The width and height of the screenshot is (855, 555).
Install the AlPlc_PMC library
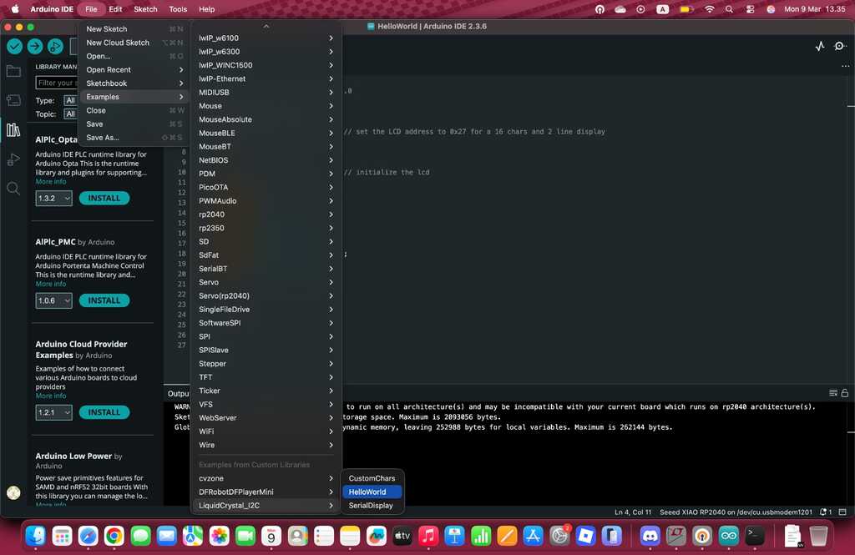(x=104, y=300)
